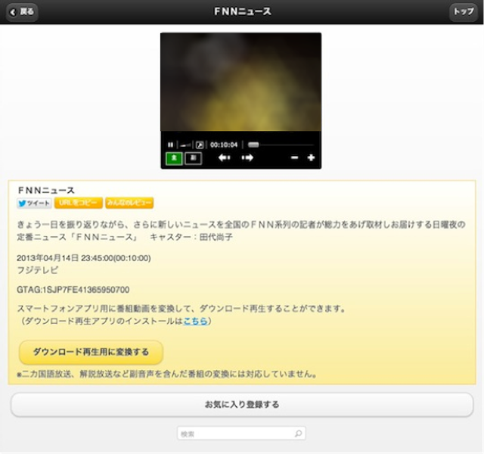Select the sub audio (副) channel
The width and height of the screenshot is (484, 454).
click(194, 158)
